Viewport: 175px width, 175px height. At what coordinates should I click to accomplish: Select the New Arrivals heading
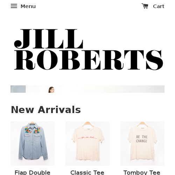point(46,110)
